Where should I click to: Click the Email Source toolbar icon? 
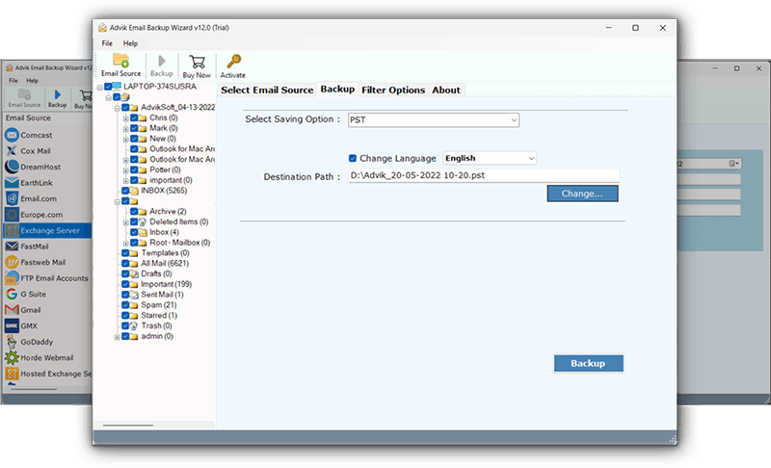pyautogui.click(x=121, y=61)
